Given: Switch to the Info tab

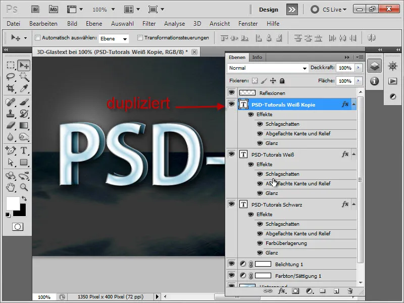Looking at the screenshot, I should 257,57.
